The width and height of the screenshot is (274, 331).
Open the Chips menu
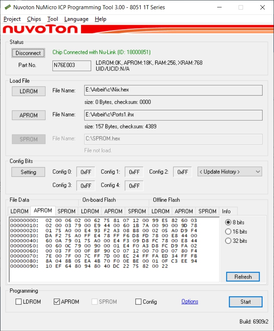coord(34,19)
